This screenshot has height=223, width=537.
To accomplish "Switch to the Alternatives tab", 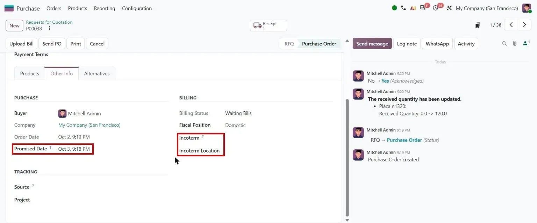I will tap(97, 74).
